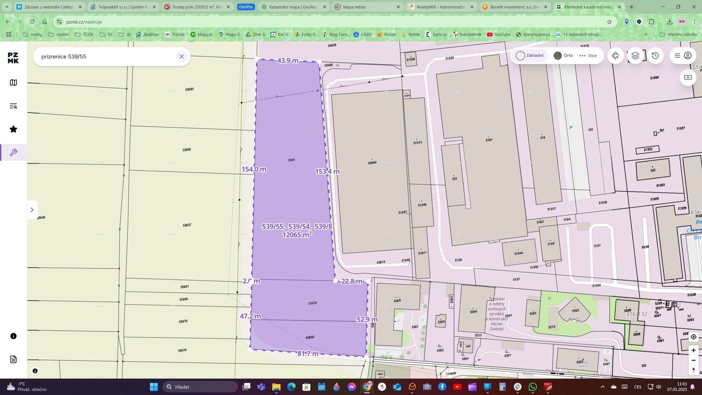Image resolution: width=702 pixels, height=395 pixels.
Task: Expand the collapsed left side panel
Action: (x=32, y=210)
